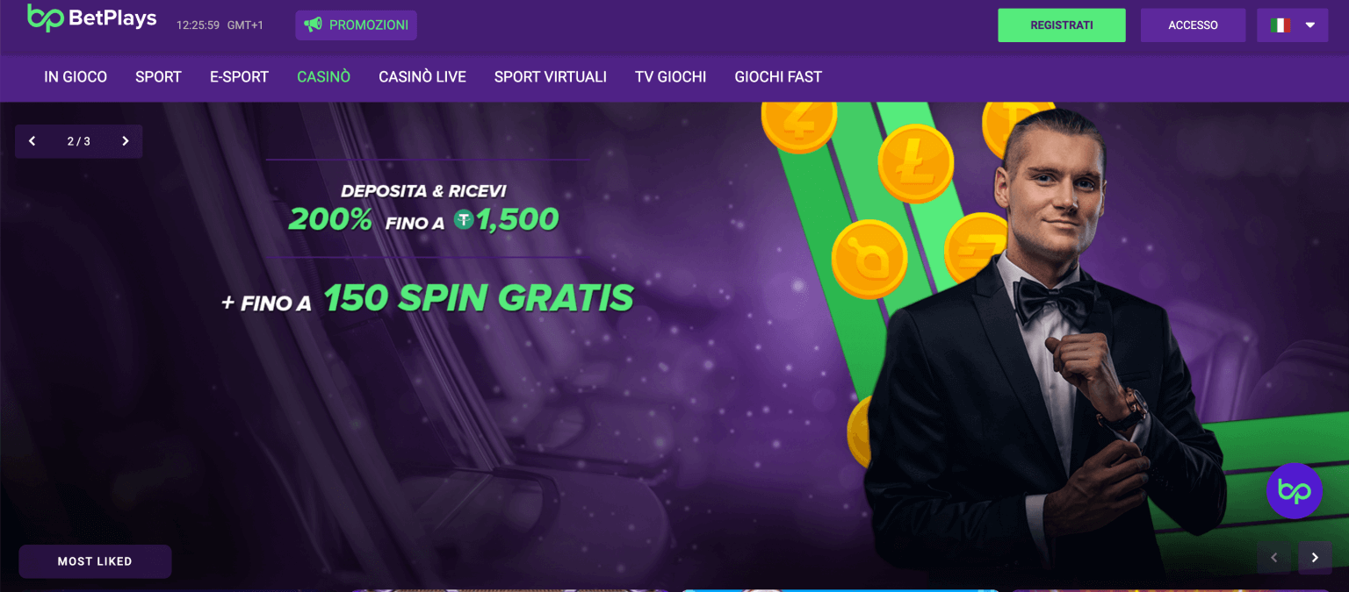The width and height of the screenshot is (1349, 592).
Task: Click the Italian flag icon
Action: click(1280, 25)
